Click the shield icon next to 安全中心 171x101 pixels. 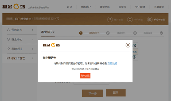[x=8, y=39]
